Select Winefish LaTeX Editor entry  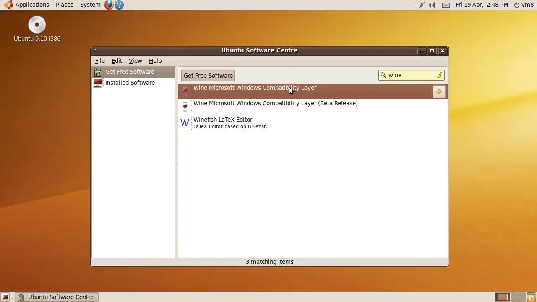click(313, 122)
